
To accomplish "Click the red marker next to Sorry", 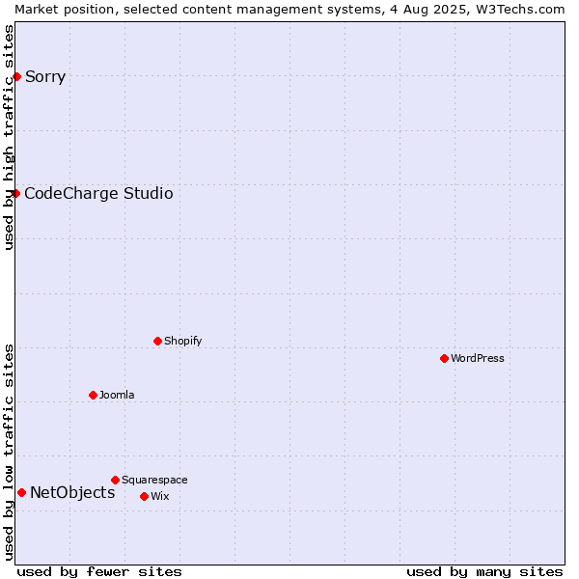I will click(17, 77).
